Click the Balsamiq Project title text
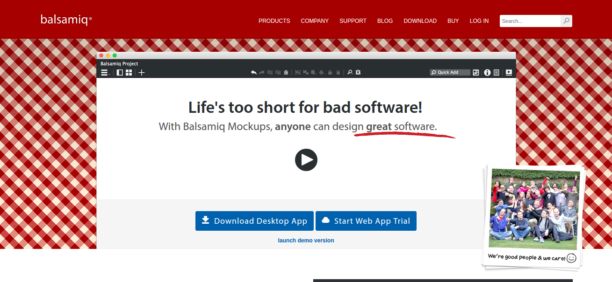Image resolution: width=612 pixels, height=282 pixels. (119, 64)
